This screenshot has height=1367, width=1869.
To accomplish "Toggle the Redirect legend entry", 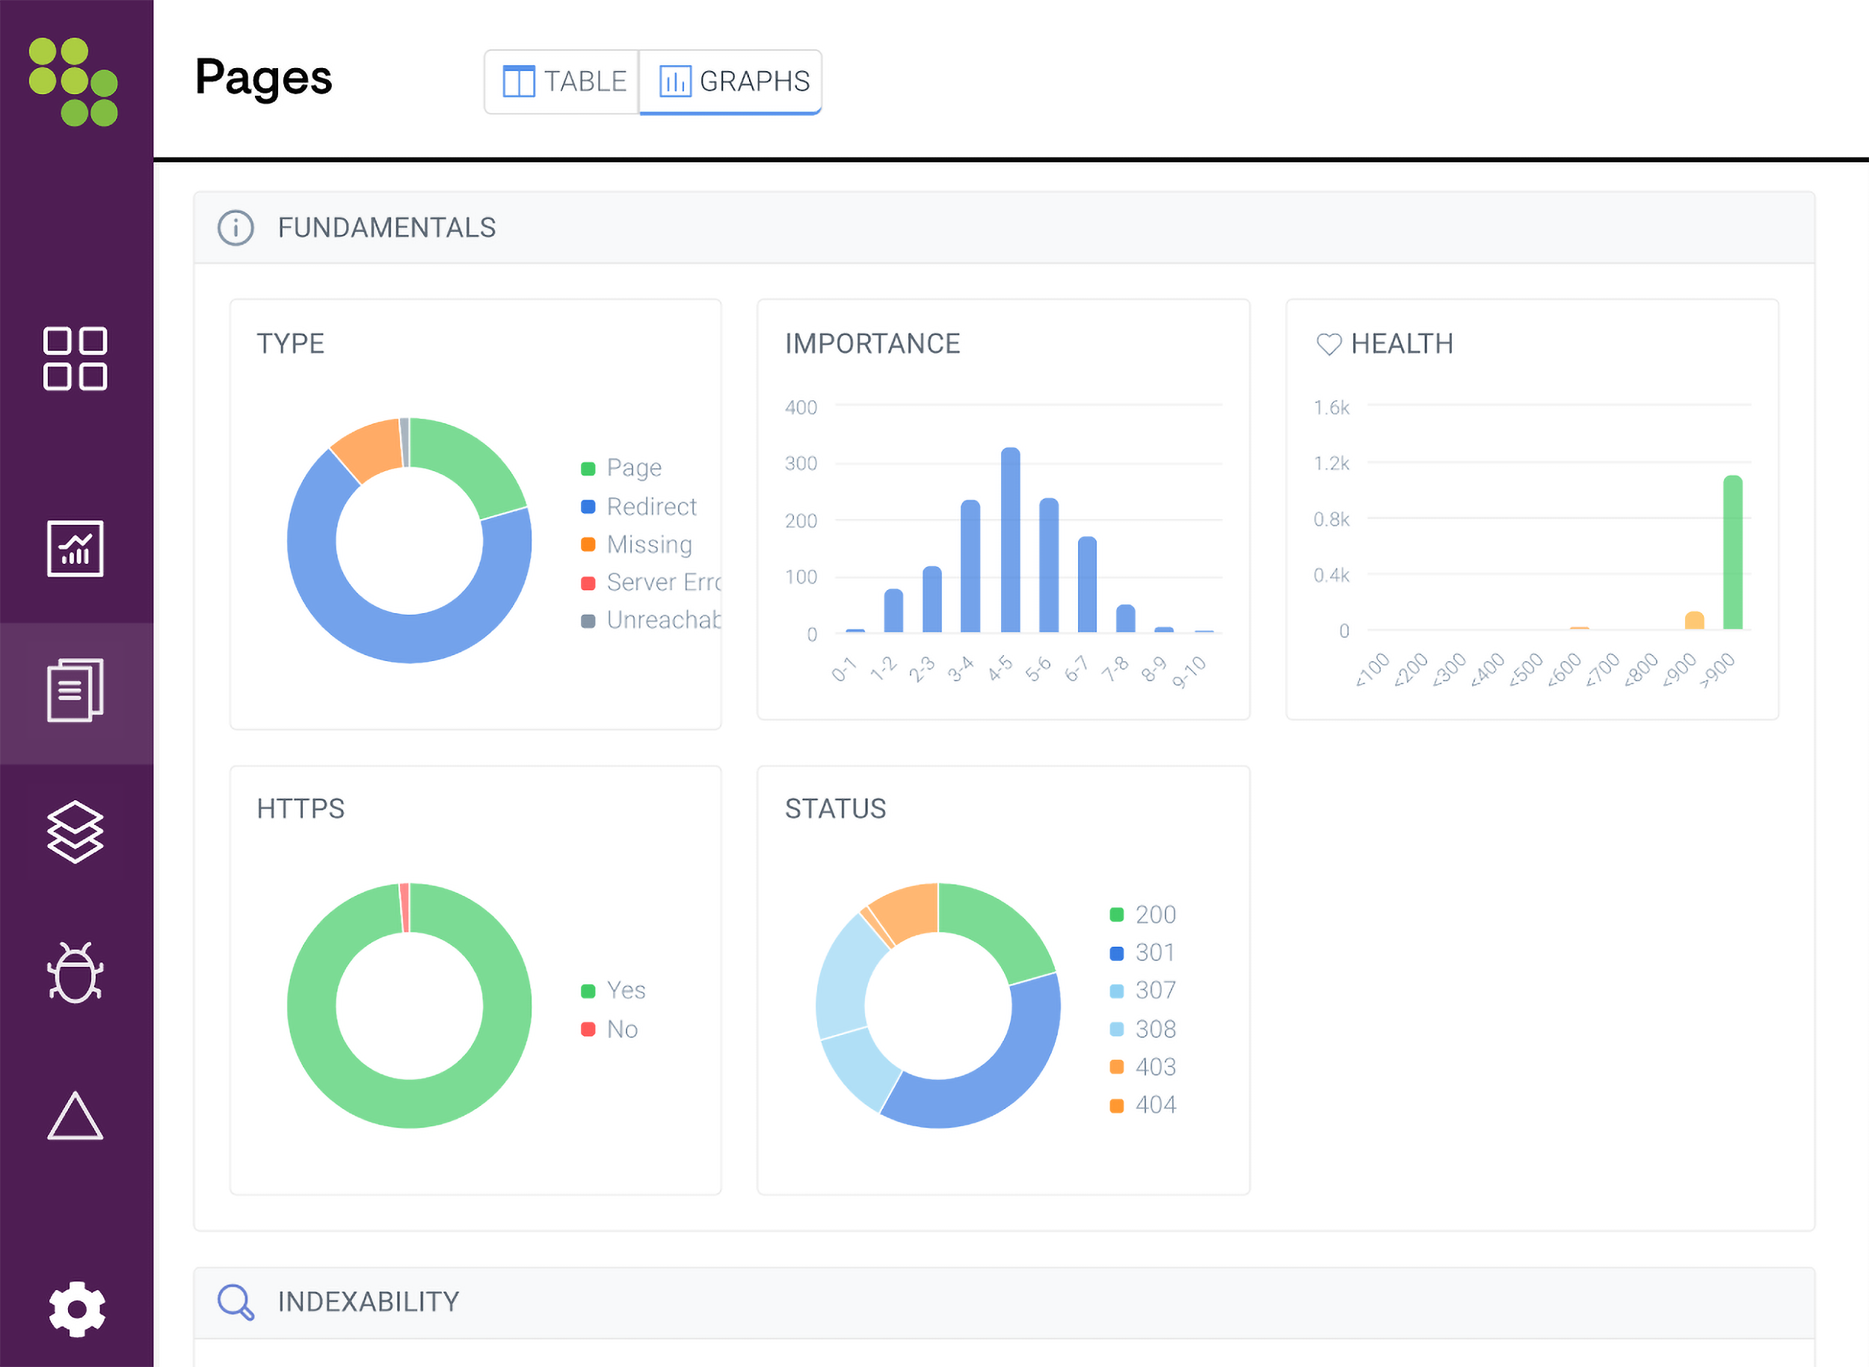I will pyautogui.click(x=639, y=506).
